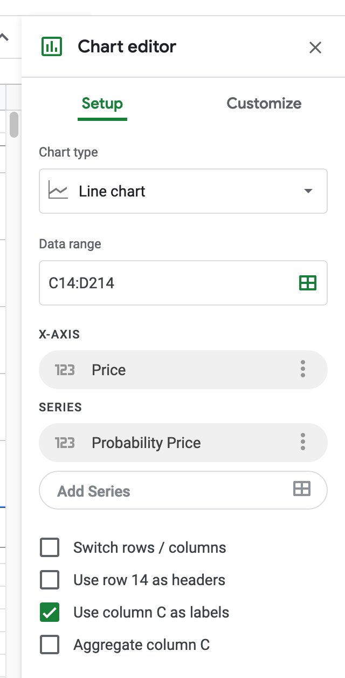Expand the Chart type dropdown arrow

click(x=308, y=191)
